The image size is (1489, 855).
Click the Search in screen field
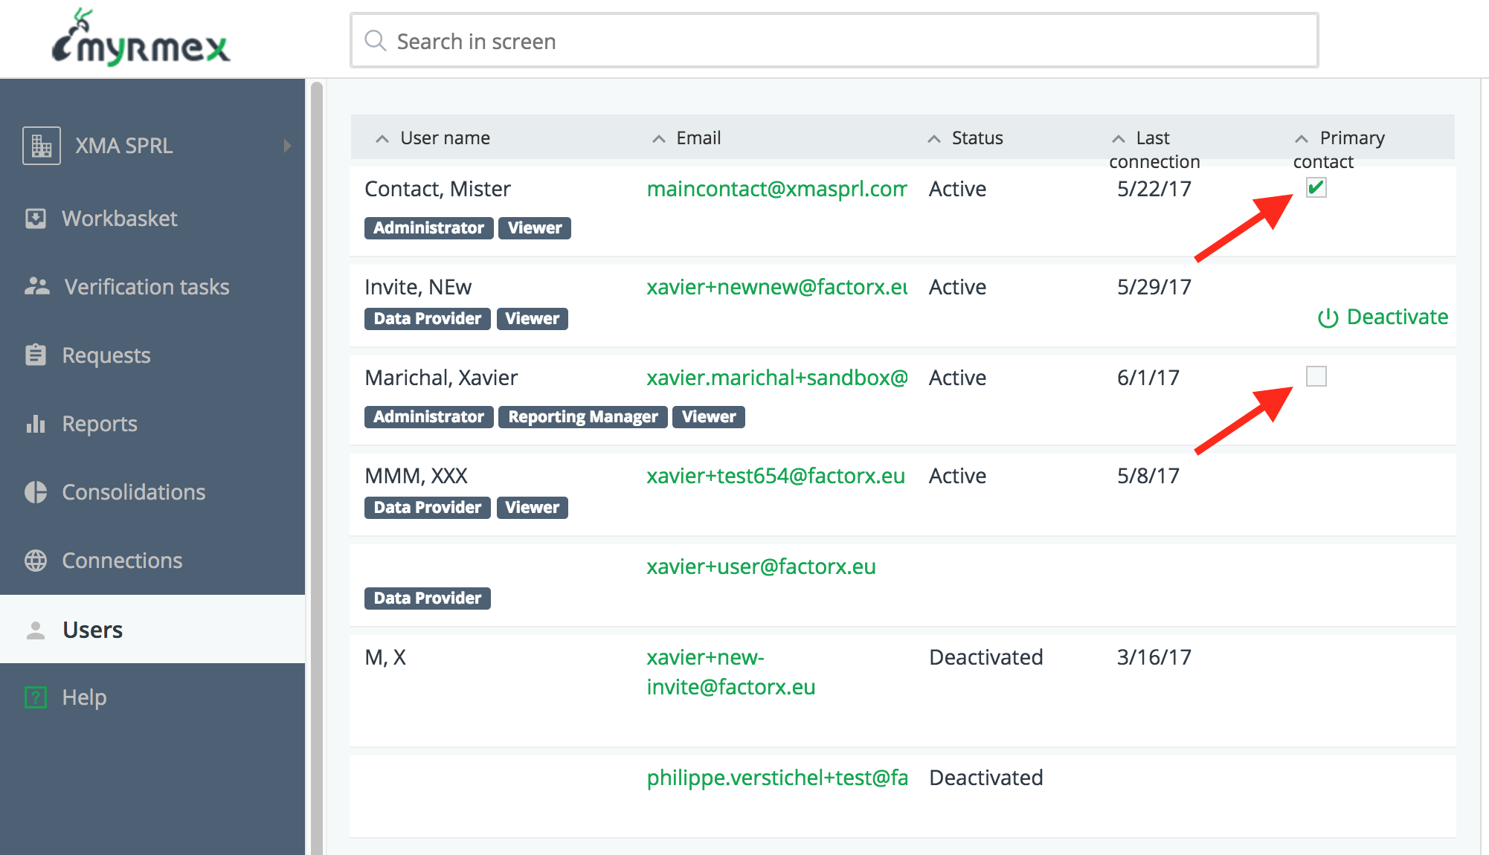(833, 41)
